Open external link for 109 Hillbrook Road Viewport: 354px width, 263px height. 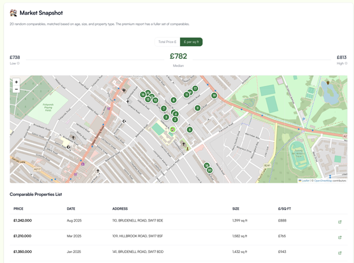point(340,237)
